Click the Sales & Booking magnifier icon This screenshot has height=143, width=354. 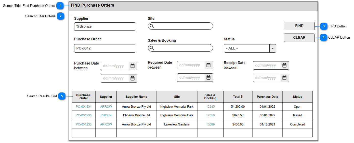[x=152, y=48]
